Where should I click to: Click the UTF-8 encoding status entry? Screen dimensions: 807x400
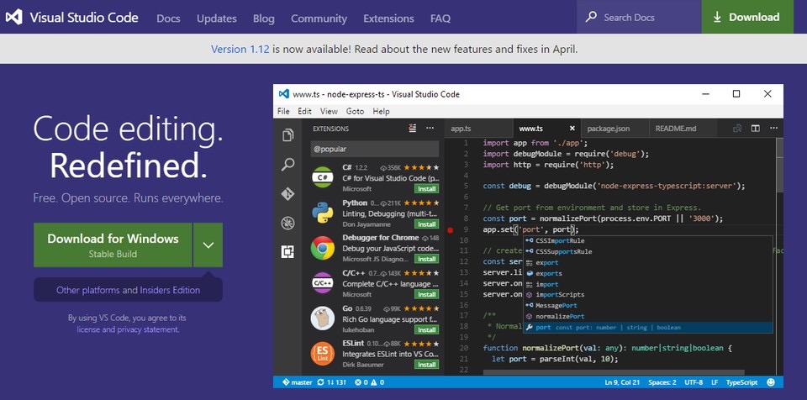click(694, 382)
